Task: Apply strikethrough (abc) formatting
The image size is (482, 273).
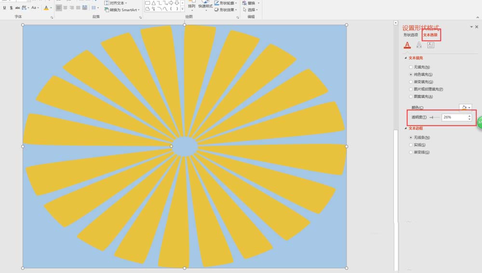Action: point(17,8)
